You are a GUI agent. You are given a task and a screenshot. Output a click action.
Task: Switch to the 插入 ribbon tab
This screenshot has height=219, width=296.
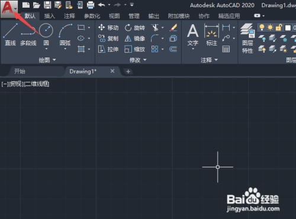click(x=50, y=16)
